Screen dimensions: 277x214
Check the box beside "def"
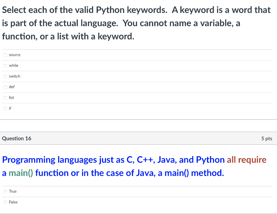pyautogui.click(x=5, y=87)
